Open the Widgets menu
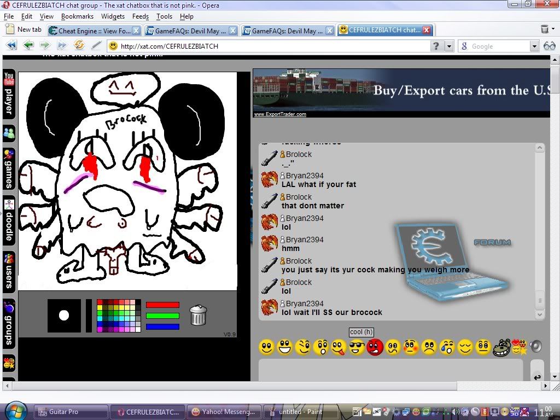The image size is (560, 420). coord(113,16)
